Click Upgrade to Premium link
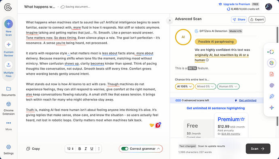 click(x=237, y=4)
